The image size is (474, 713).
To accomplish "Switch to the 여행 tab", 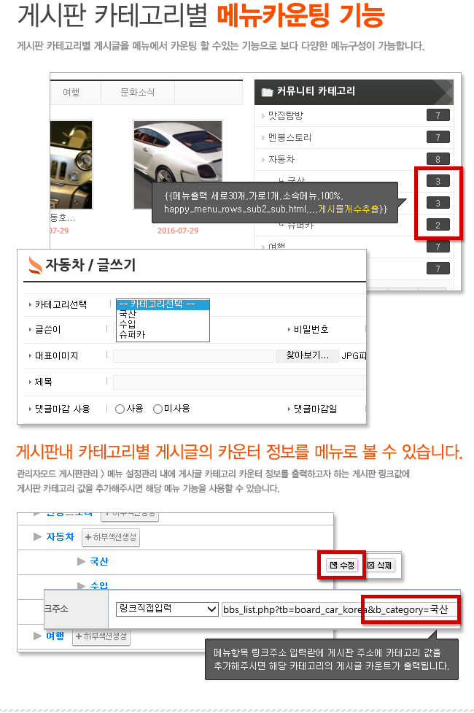I will coord(71,92).
